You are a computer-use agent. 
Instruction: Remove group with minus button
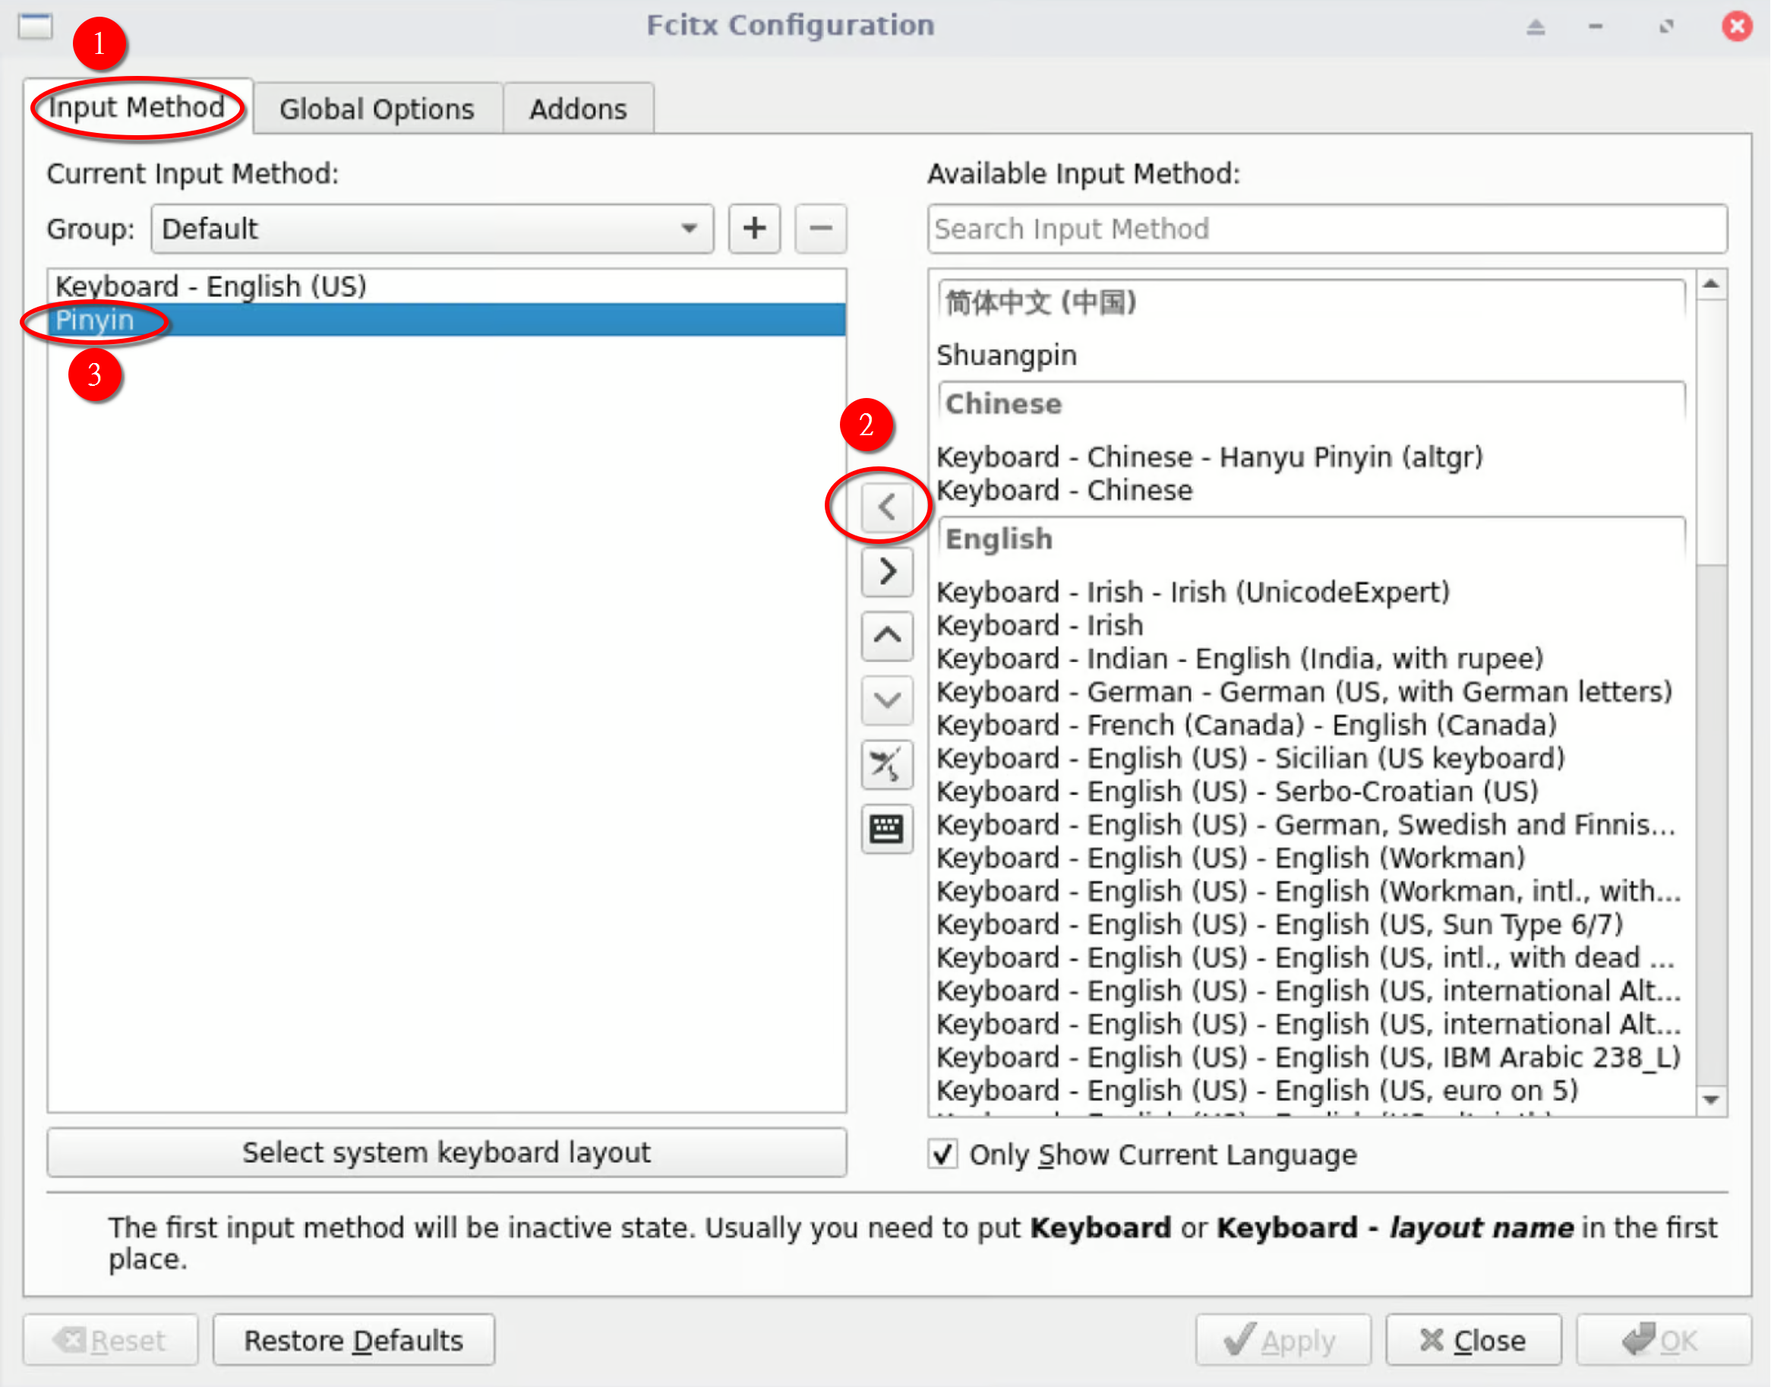(820, 228)
